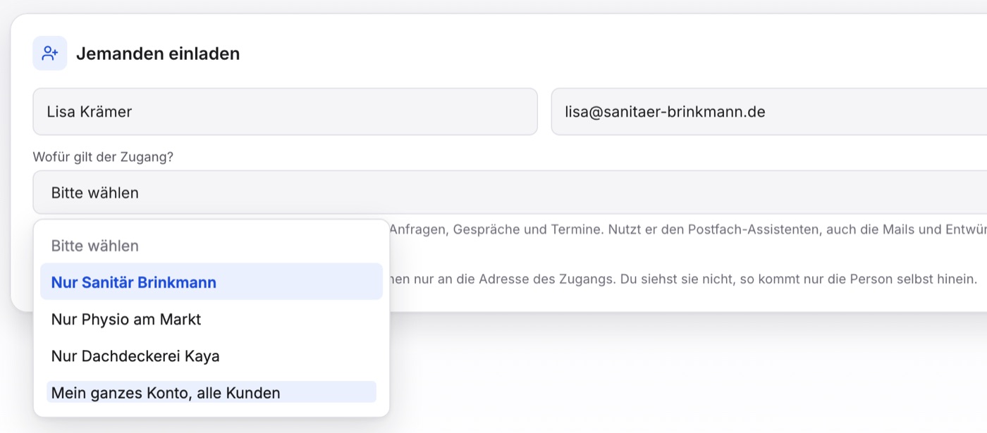
Task: Click the email field lisa@sanitaer-brinkmann.de
Action: [x=769, y=111]
